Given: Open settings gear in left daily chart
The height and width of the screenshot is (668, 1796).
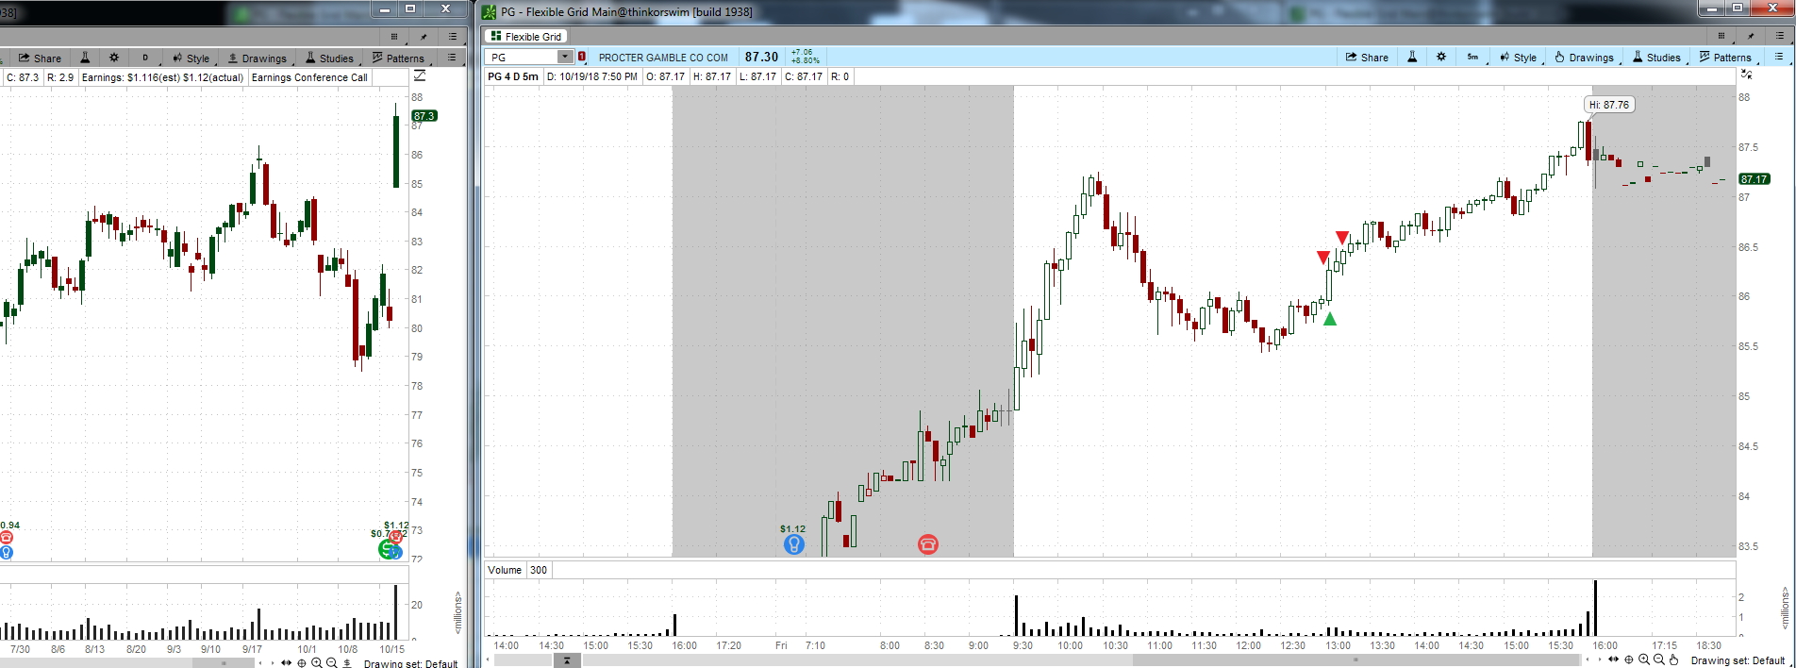Looking at the screenshot, I should 114,58.
